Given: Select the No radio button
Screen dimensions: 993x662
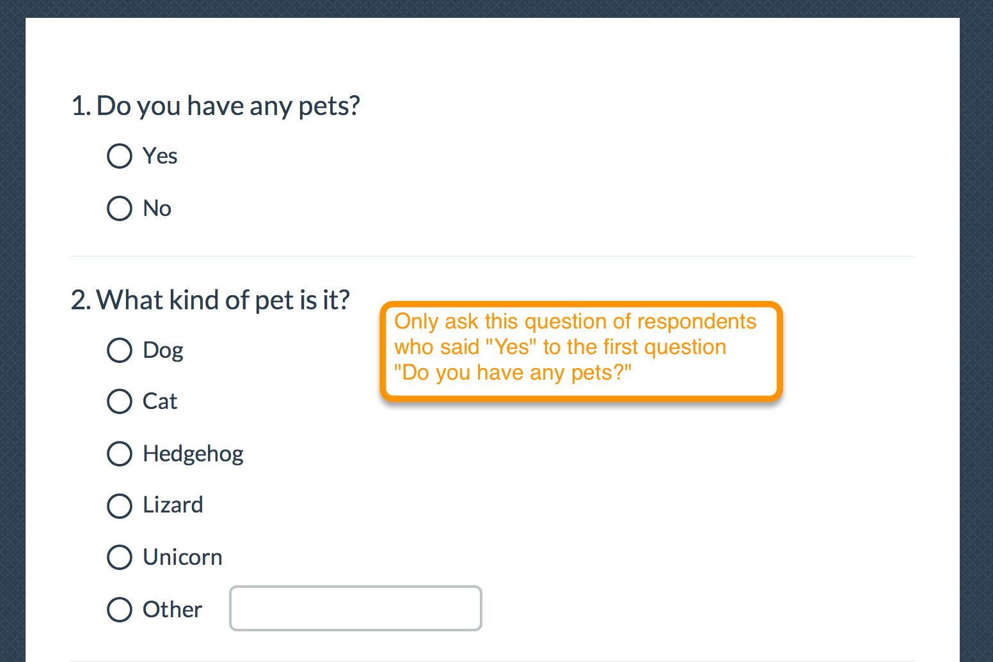Looking at the screenshot, I should [120, 208].
